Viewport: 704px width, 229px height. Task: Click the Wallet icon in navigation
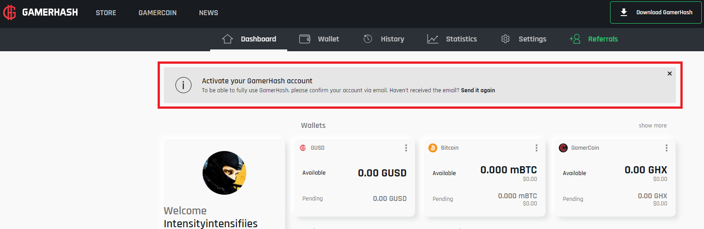tap(305, 39)
